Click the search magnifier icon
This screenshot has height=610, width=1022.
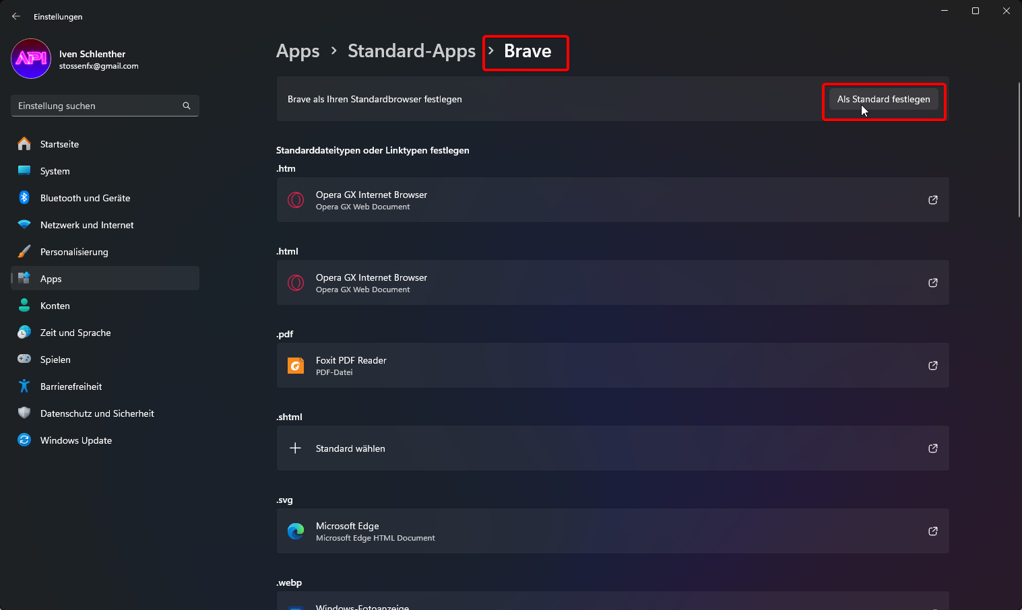coord(187,106)
